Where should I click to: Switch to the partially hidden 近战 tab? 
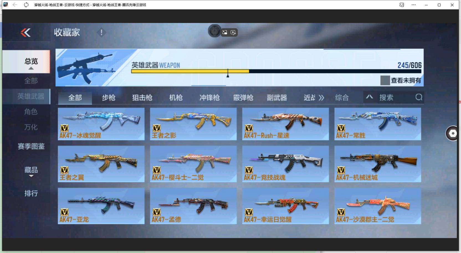pyautogui.click(x=309, y=98)
